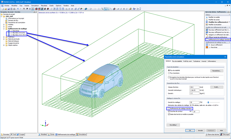Open Informations sur le projet item

pos(16,18)
